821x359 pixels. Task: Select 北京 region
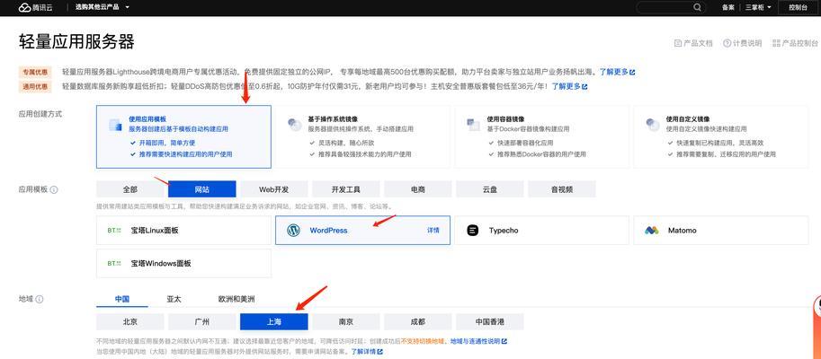click(130, 322)
